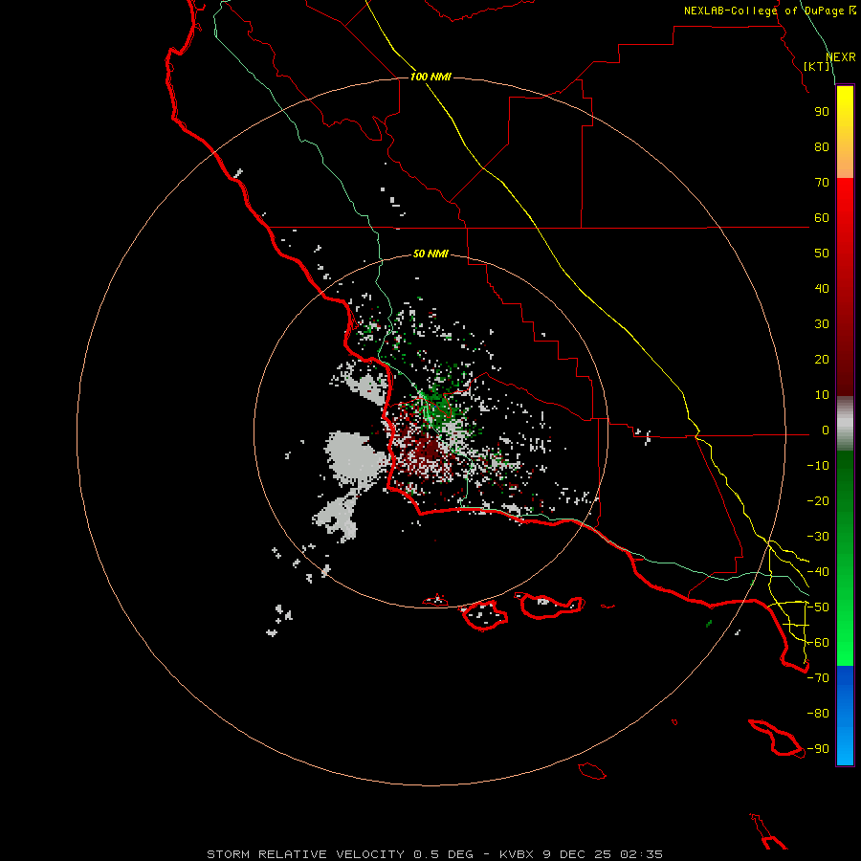Click the 9 DEC 25 date text
This screenshot has height=861, width=861.
click(577, 854)
